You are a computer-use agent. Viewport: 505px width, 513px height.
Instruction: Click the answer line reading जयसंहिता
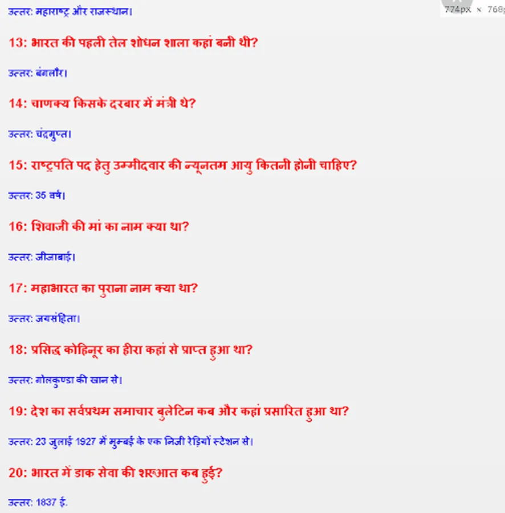[x=44, y=318]
